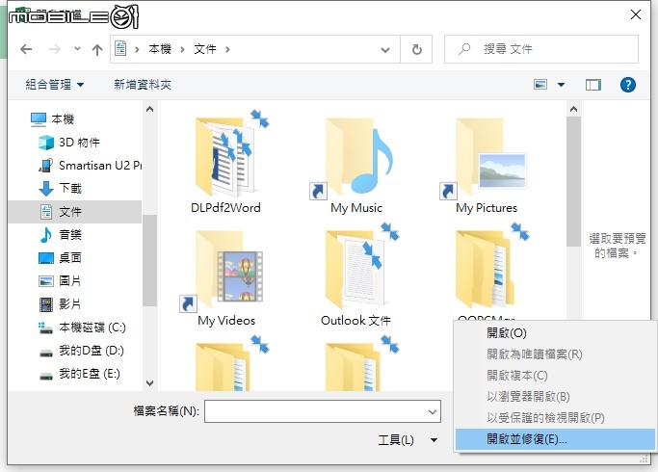Open the filename combo box dropdown
658x472 pixels.
click(433, 411)
